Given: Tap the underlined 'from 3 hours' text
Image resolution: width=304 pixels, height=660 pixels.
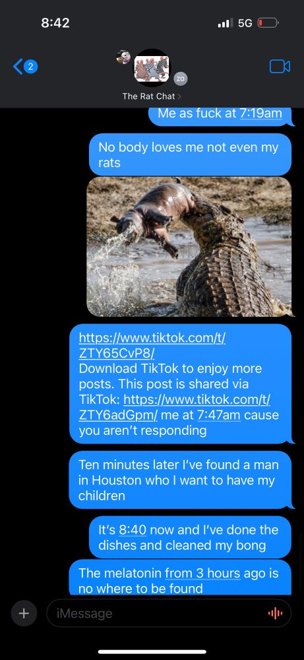Looking at the screenshot, I should point(202,574).
